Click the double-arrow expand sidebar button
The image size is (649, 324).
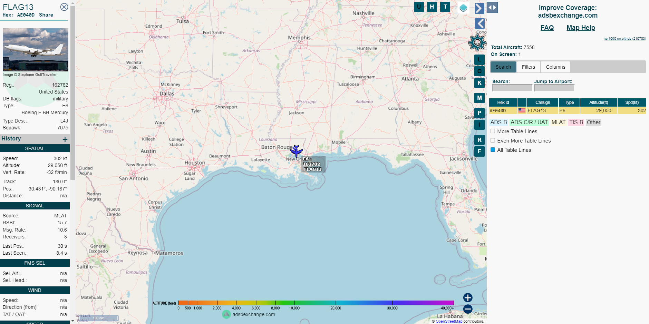[492, 7]
